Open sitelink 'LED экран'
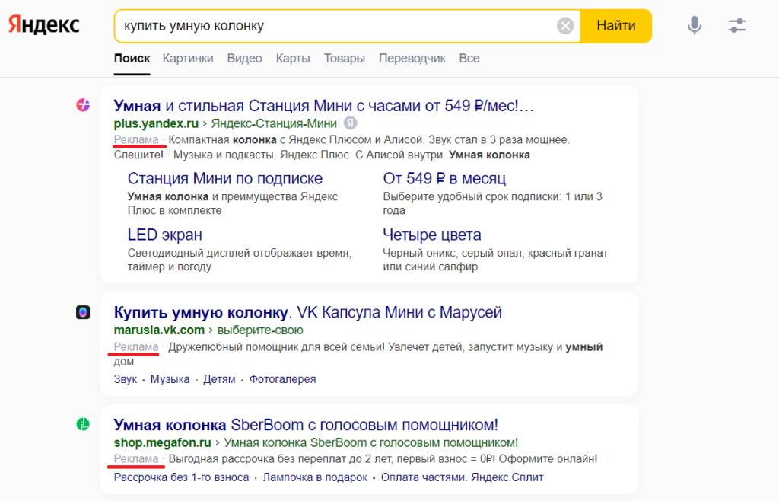779x501 pixels. 165,234
